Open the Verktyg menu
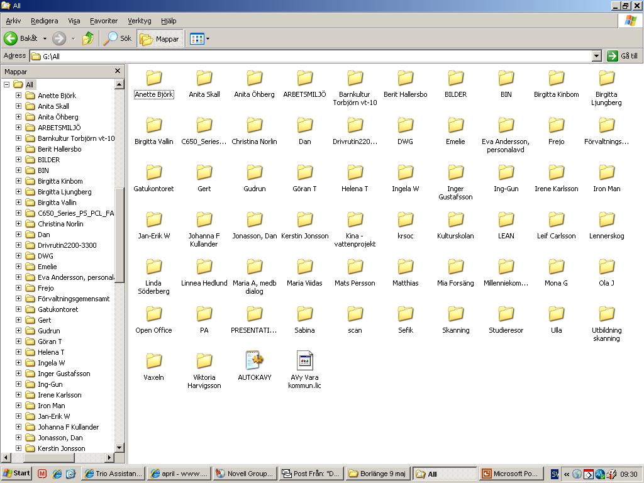 [x=139, y=21]
